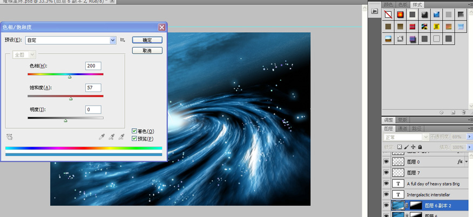Hide the 图层 6 副本 2 layer
Image resolution: width=473 pixels, height=217 pixels.
point(386,206)
